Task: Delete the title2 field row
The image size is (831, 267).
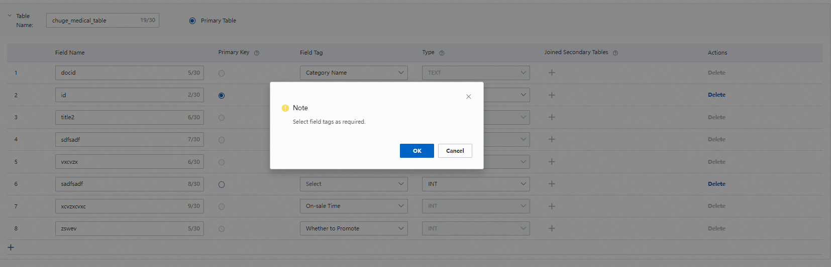Action: click(716, 117)
